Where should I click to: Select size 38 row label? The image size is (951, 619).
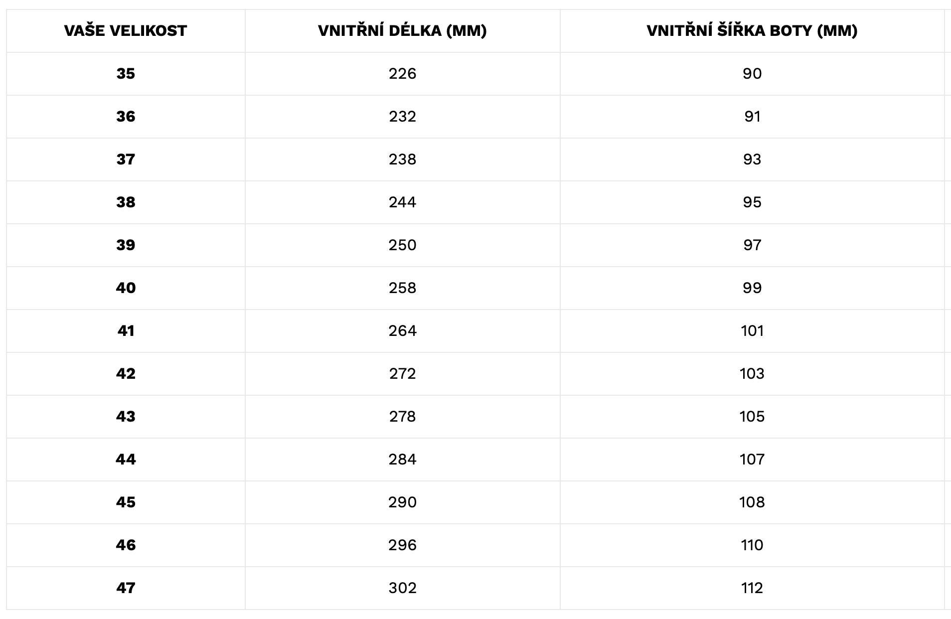[126, 202]
